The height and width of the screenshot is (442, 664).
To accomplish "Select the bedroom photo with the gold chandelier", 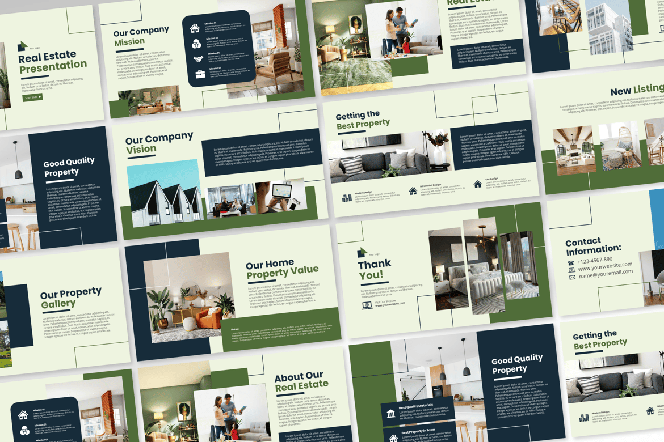I will (485, 266).
